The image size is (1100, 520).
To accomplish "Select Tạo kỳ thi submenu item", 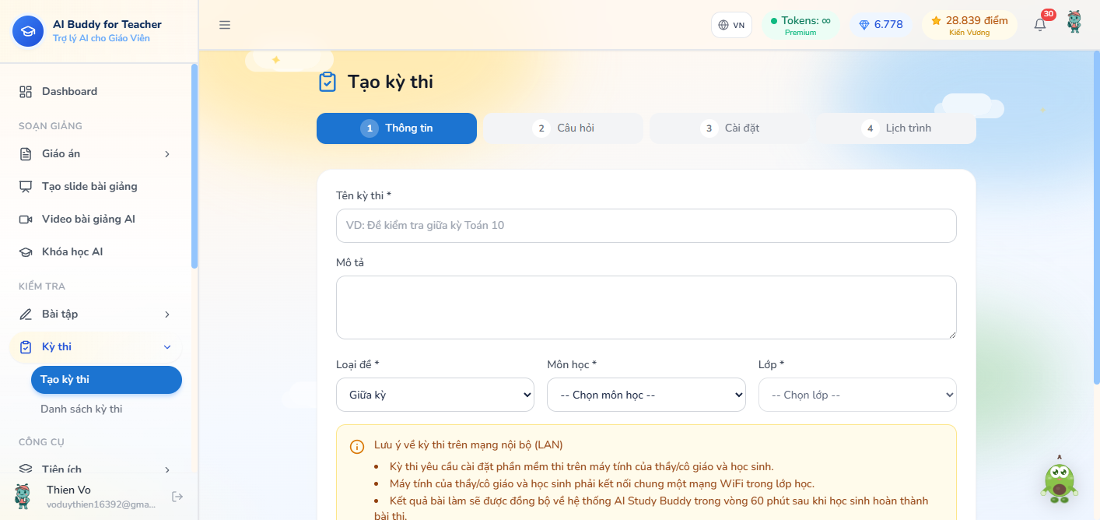I will (x=107, y=380).
